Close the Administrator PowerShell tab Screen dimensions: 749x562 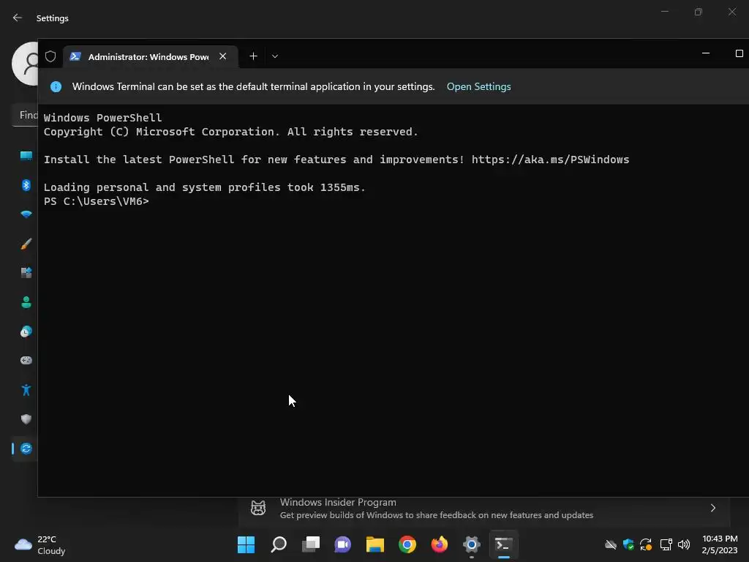(x=222, y=56)
